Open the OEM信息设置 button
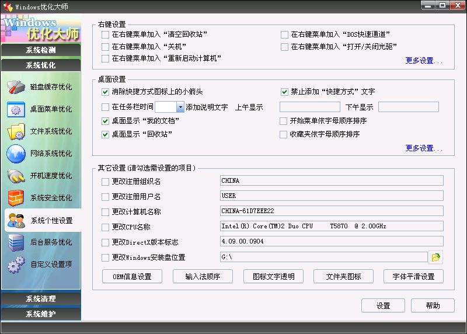Screen dimensions: 467x334 (x=133, y=277)
